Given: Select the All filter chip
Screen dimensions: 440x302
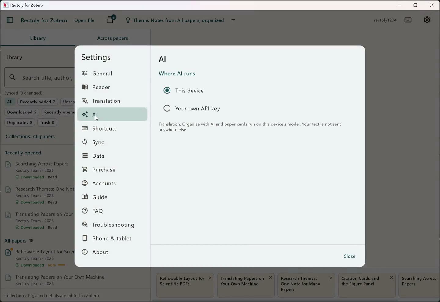Looking at the screenshot, I should point(10,102).
